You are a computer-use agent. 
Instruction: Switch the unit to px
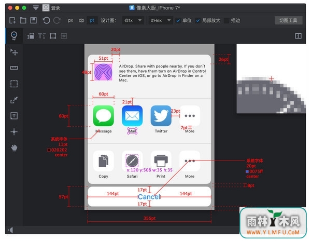tap(70, 20)
